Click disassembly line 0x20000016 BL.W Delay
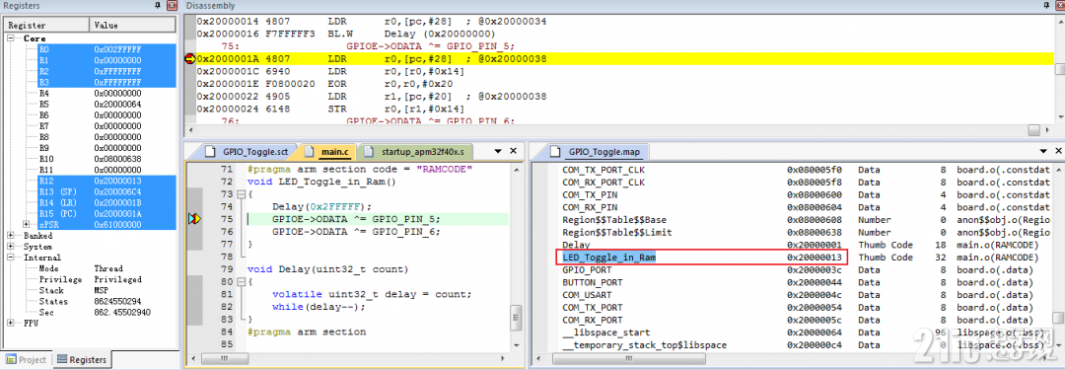1065x370 pixels. pos(346,34)
